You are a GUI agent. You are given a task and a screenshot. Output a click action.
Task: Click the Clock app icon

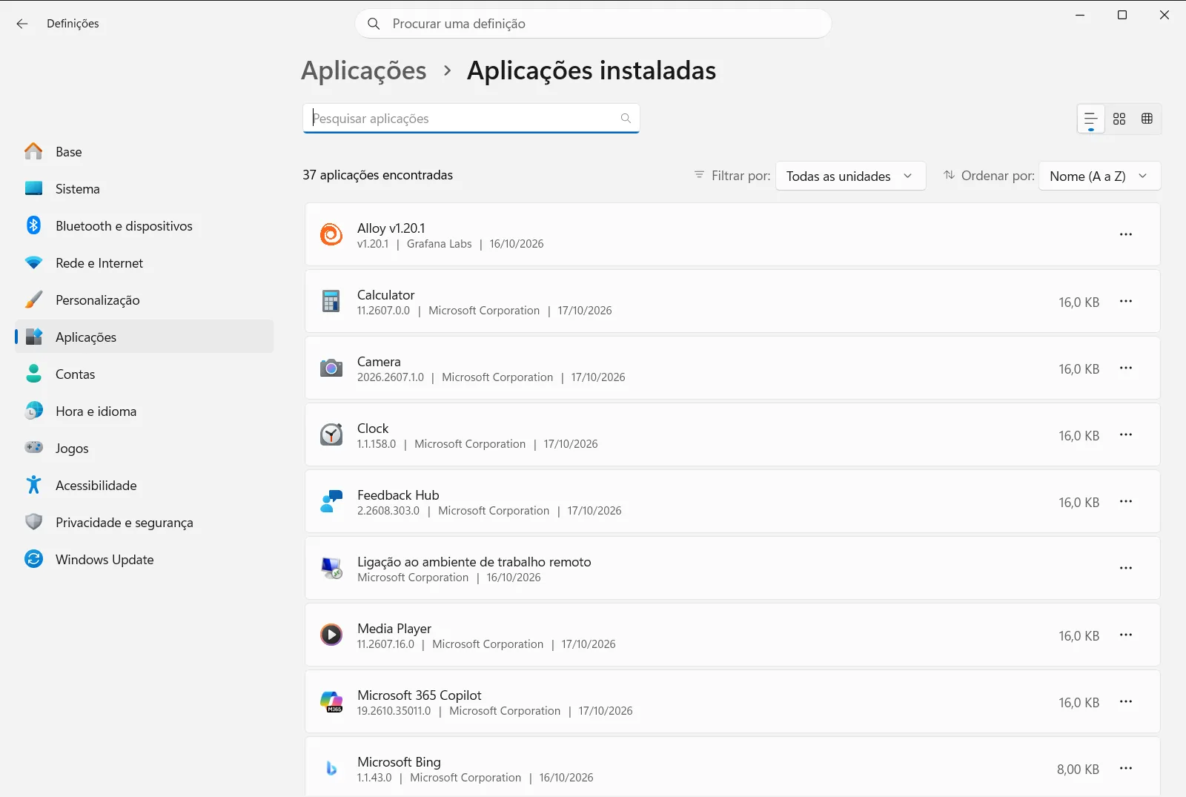pos(331,434)
